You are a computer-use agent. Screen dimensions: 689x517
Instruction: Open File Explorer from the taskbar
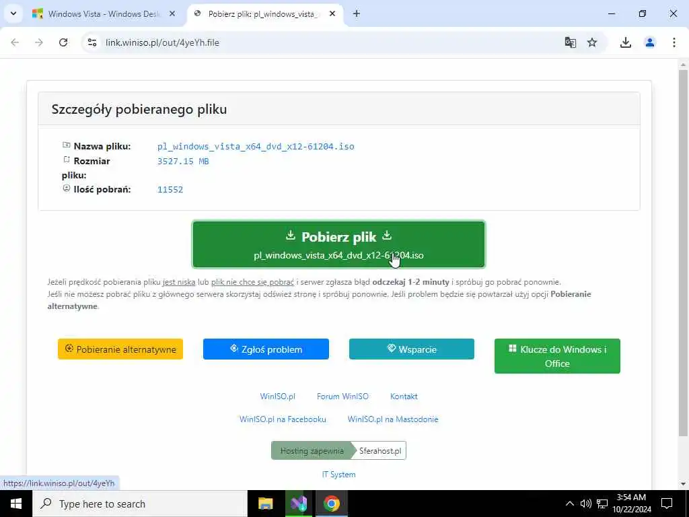pos(265,504)
